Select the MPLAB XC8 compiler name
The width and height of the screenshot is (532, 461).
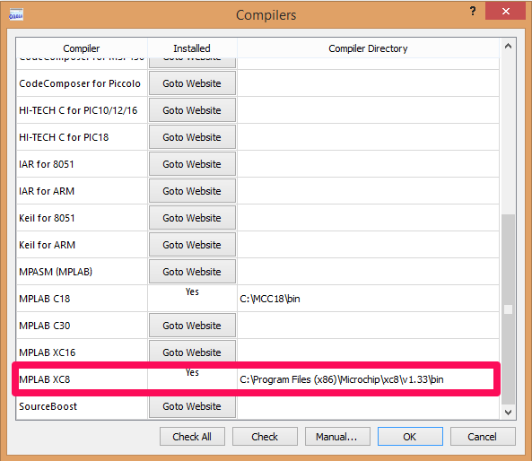tap(45, 379)
